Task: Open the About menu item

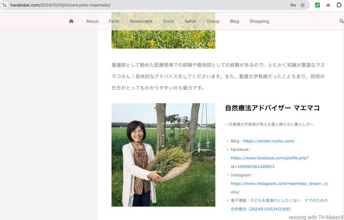Action: coord(92,21)
